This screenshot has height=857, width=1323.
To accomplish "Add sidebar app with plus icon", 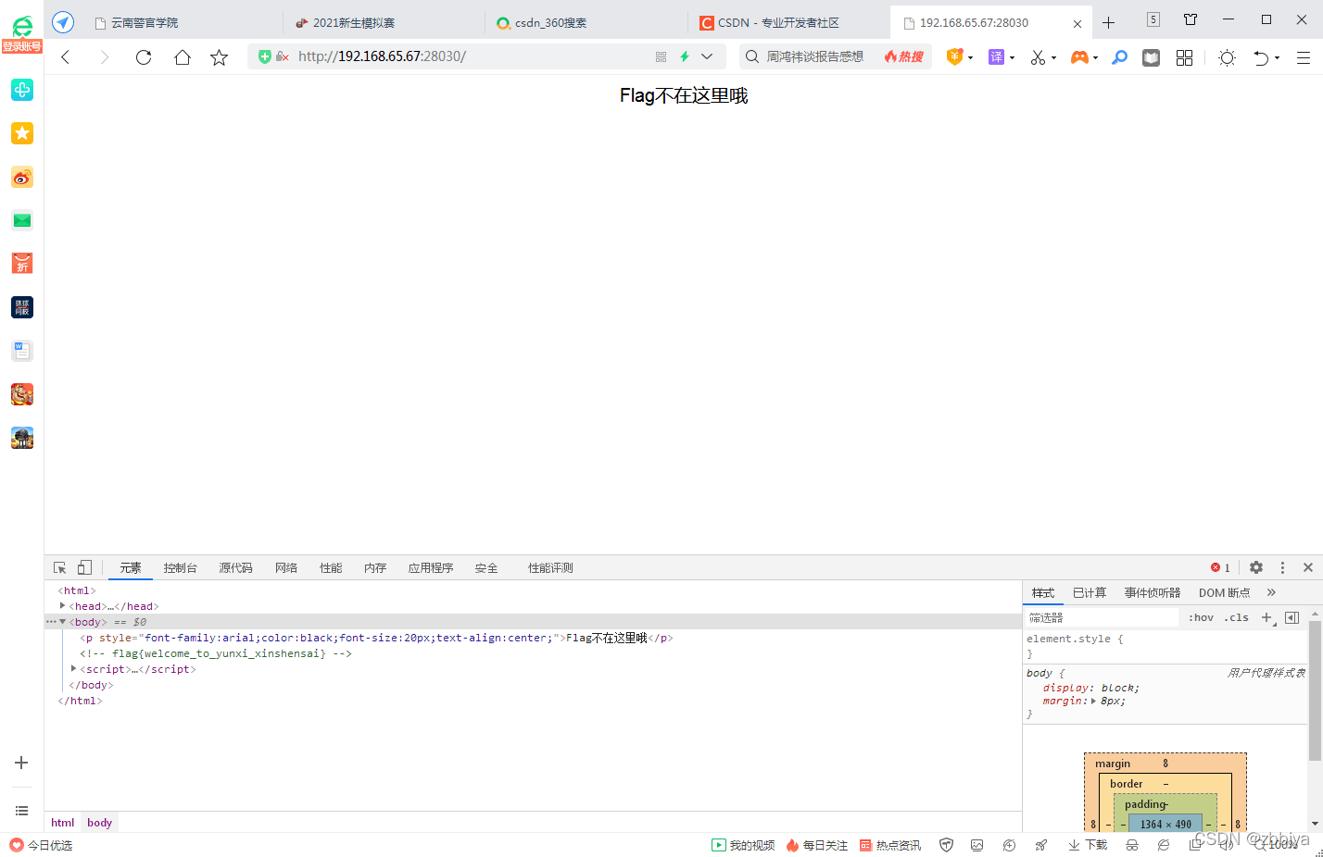I will click(21, 763).
